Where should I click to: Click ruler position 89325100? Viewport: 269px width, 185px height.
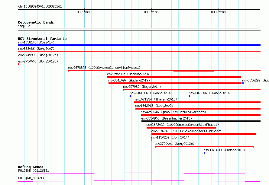tap(151, 12)
